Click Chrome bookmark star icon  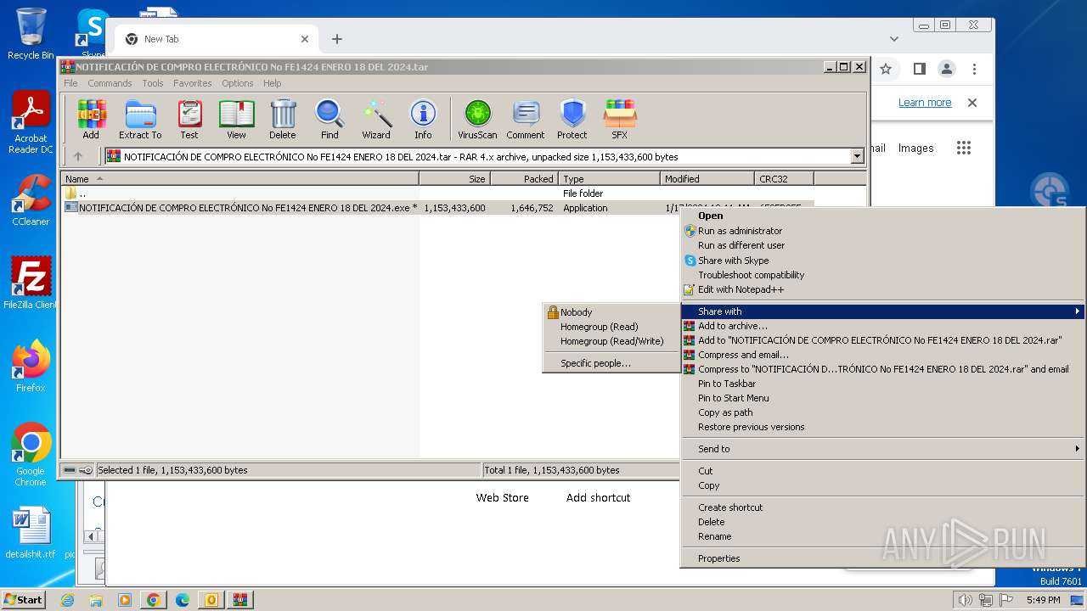click(886, 69)
